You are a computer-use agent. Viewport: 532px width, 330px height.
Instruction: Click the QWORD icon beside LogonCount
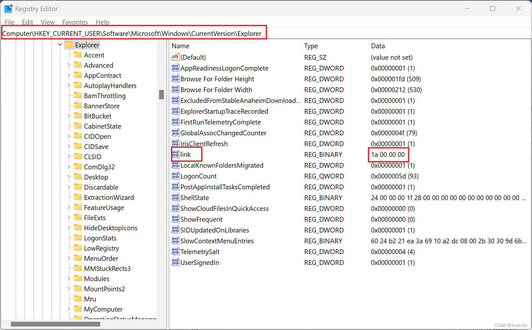175,176
